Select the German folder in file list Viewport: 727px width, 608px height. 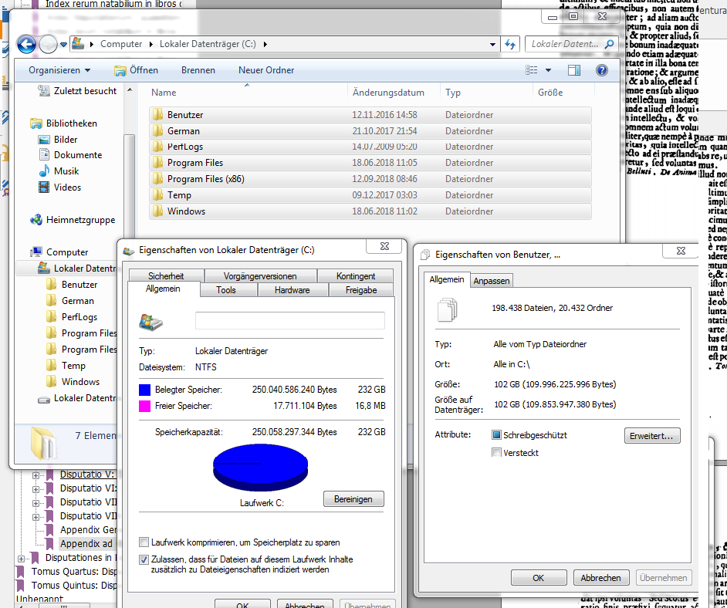370,130
